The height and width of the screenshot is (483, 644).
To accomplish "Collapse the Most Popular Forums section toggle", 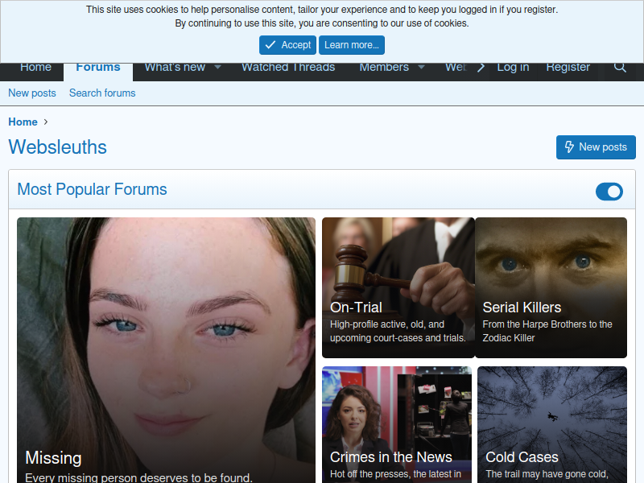I will tap(609, 192).
